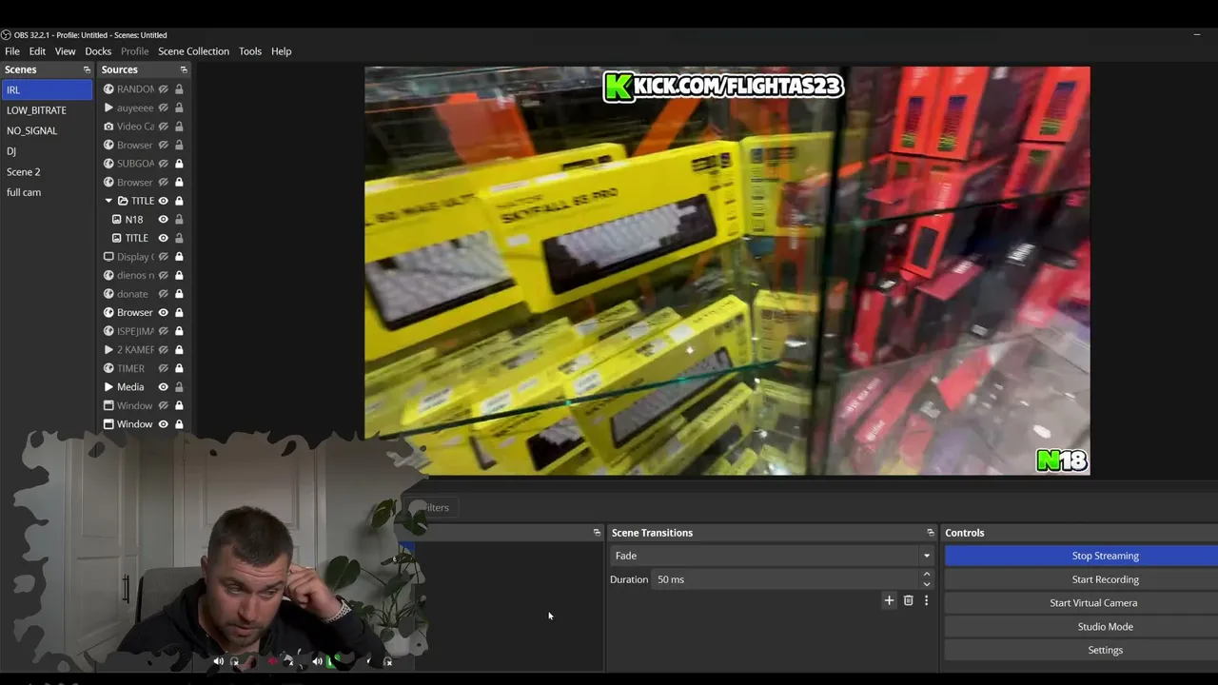The height and width of the screenshot is (685, 1218).
Task: Click the image icon next to N18
Action: click(117, 220)
